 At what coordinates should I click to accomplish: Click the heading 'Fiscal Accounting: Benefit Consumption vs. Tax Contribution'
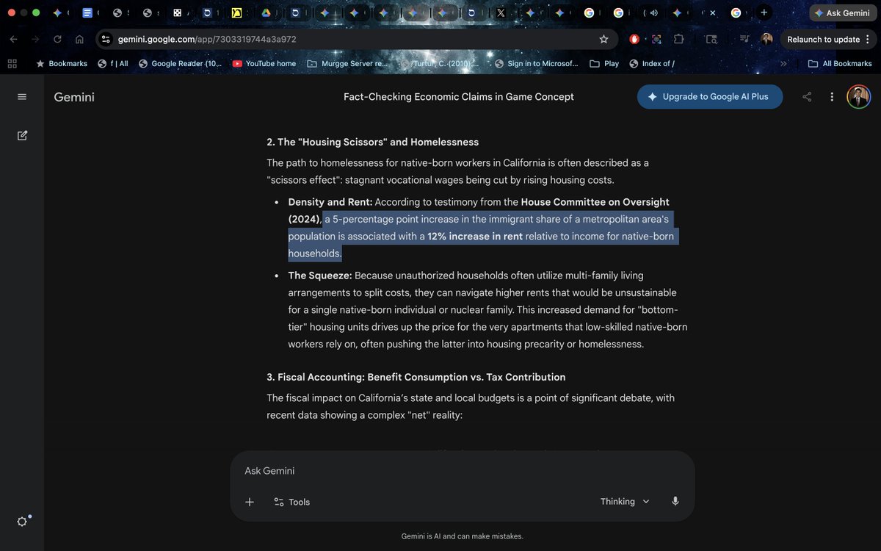[416, 378]
